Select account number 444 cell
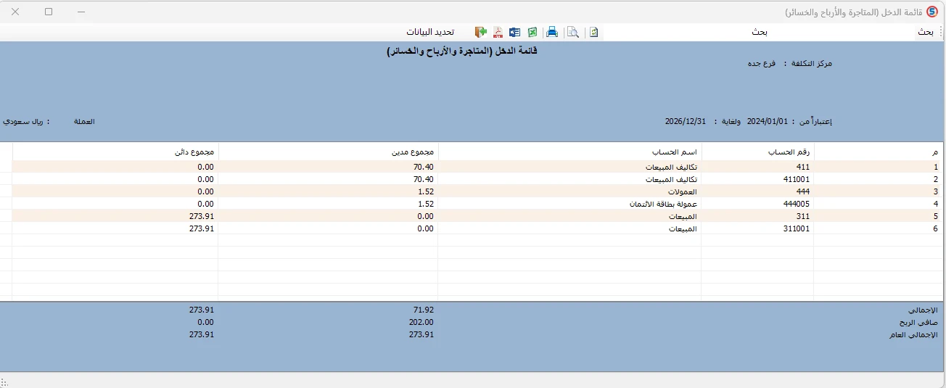 tap(757, 191)
